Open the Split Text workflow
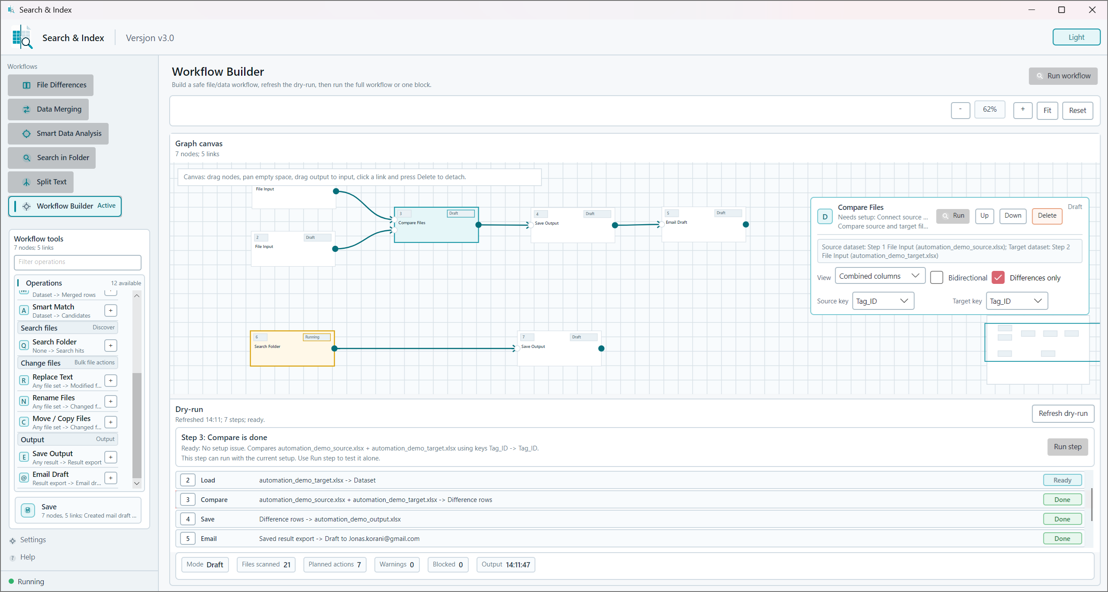1108x592 pixels. pos(41,182)
